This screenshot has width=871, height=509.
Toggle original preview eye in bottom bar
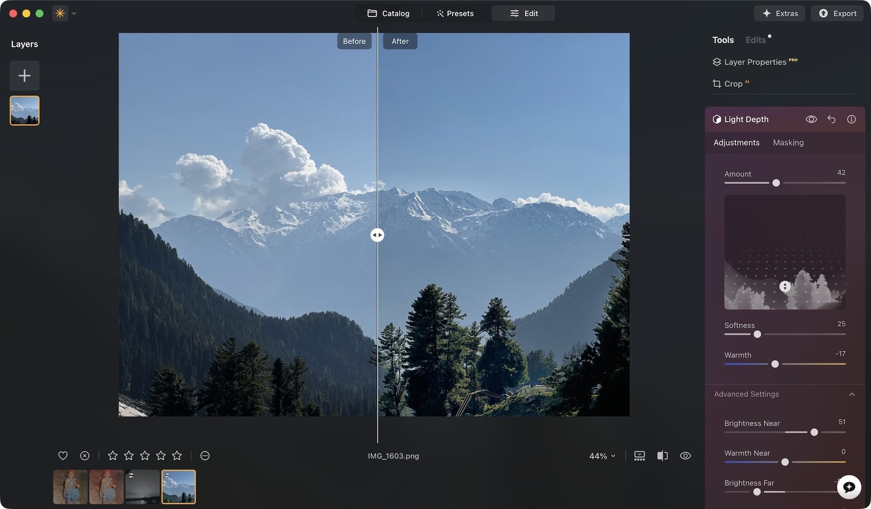coord(685,455)
